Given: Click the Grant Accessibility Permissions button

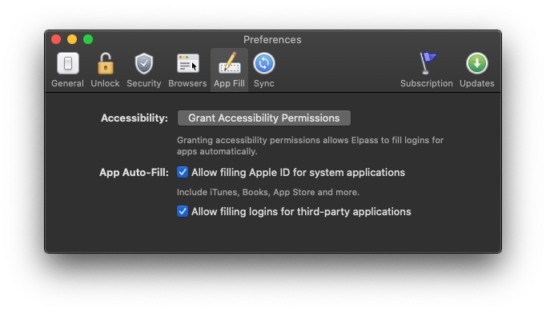Looking at the screenshot, I should click(x=264, y=118).
